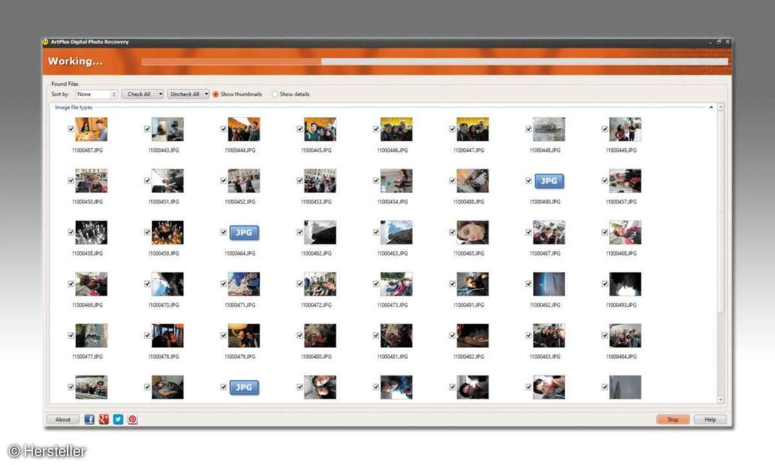Uncheck the checkbox for !1000454.JPG
The height and width of the screenshot is (465, 775).
pos(376,181)
